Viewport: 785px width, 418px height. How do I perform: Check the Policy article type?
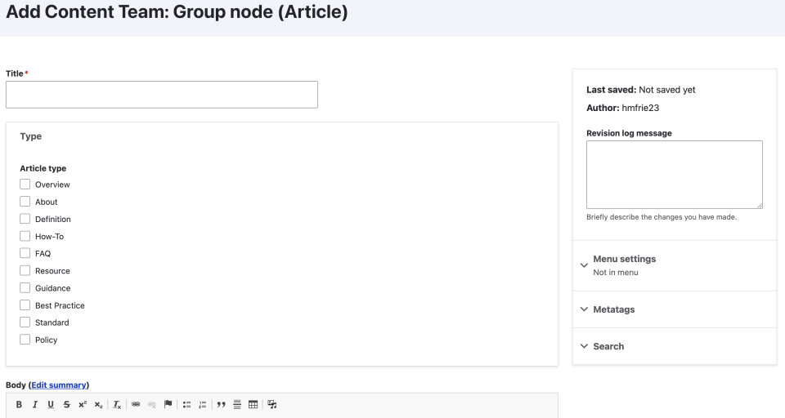(25, 340)
